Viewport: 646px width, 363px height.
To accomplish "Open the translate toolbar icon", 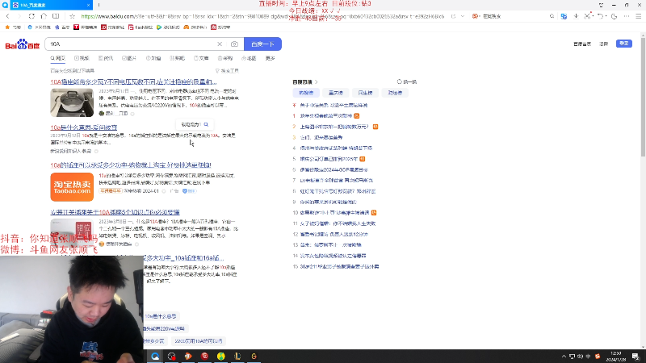I will [564, 16].
